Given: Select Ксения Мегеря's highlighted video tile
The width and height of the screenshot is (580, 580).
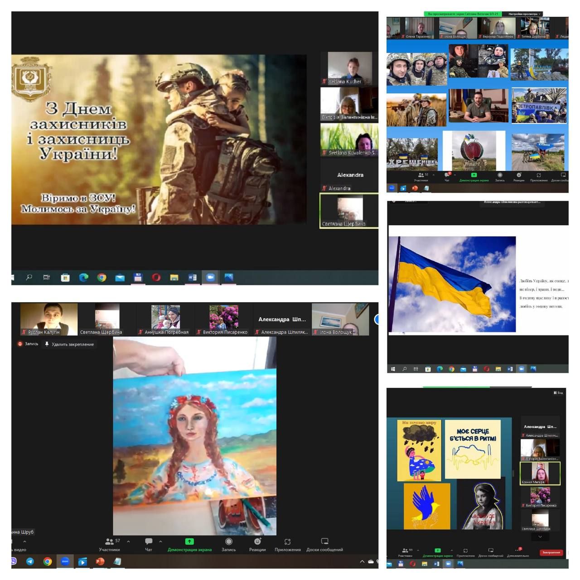Looking at the screenshot, I should tap(540, 473).
